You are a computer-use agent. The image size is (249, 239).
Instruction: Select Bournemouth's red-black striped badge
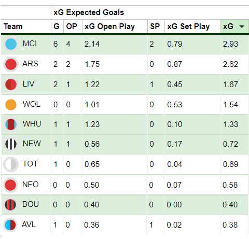pyautogui.click(x=10, y=205)
